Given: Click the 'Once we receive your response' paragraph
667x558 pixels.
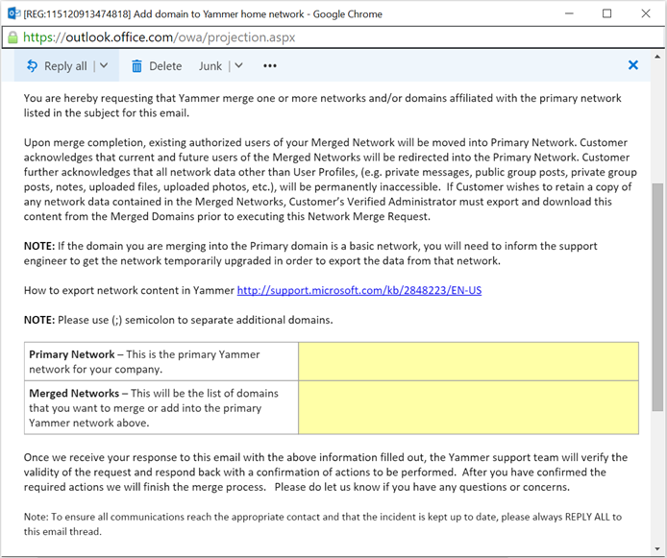Looking at the screenshot, I should tap(326, 473).
